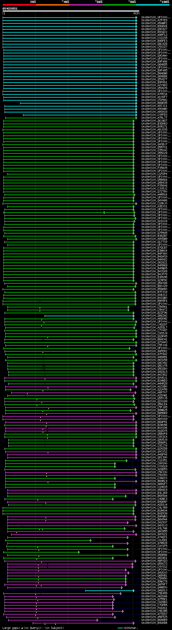The image size is (172, 630).
Task: Click hit label UniRef100_P35606
Action: coord(154,186)
